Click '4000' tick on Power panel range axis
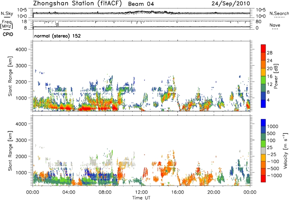The height and width of the screenshot is (200, 289). (21, 49)
